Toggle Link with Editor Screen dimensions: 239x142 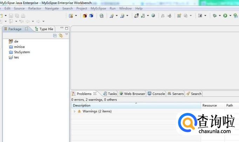[x=61, y=35]
